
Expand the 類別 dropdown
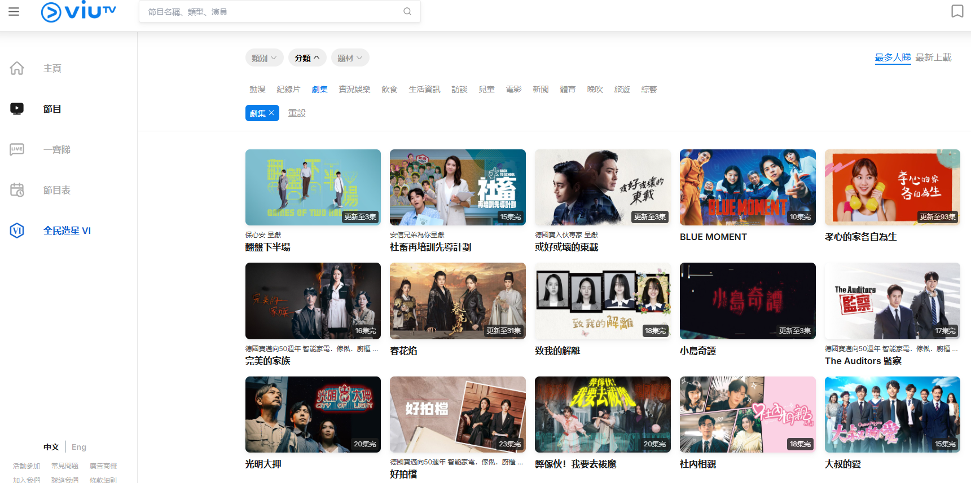[264, 58]
